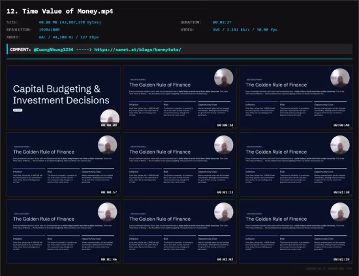359x276 pixels.
Task: Click the @CuongNhung1234 username in comment
Action: pos(54,49)
